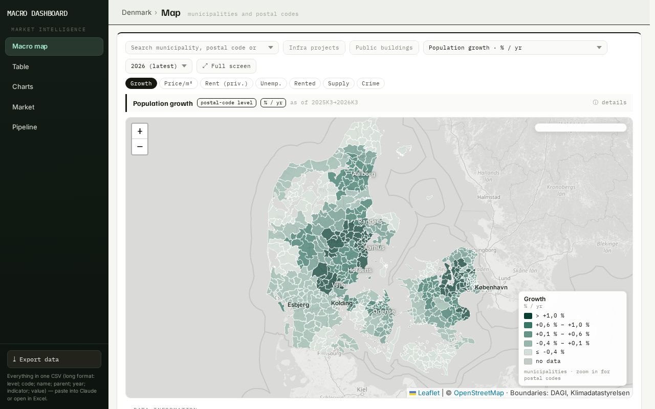Select the Crime indicator pill
655x409 pixels.
pyautogui.click(x=370, y=83)
